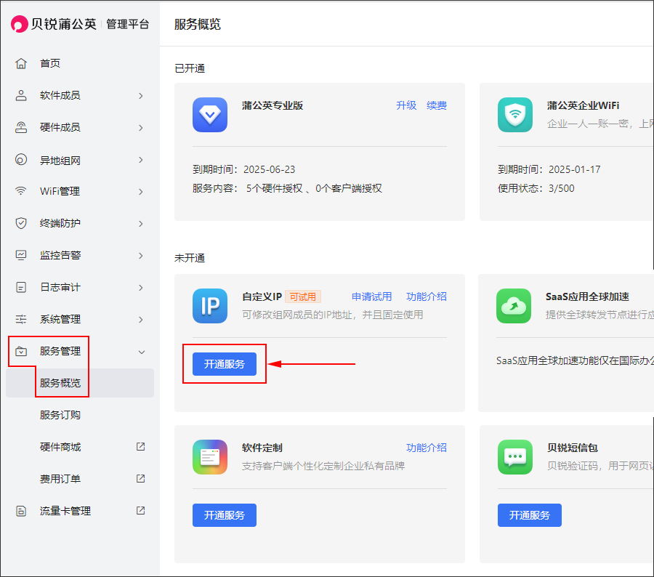Viewport: 654px width, 577px height.
Task: Click the 服务内容 5个硬件授权 text
Action: pos(287,188)
